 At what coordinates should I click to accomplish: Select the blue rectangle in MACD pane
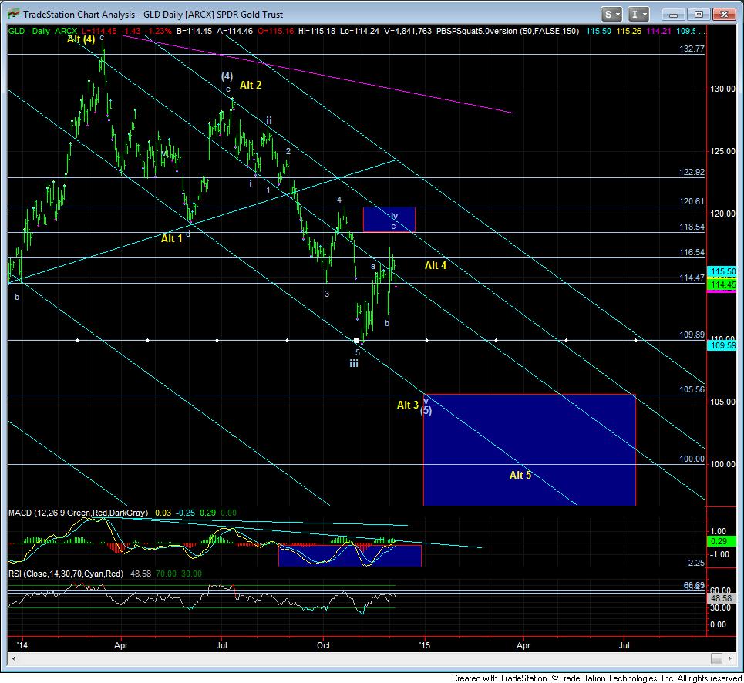pyautogui.click(x=350, y=555)
